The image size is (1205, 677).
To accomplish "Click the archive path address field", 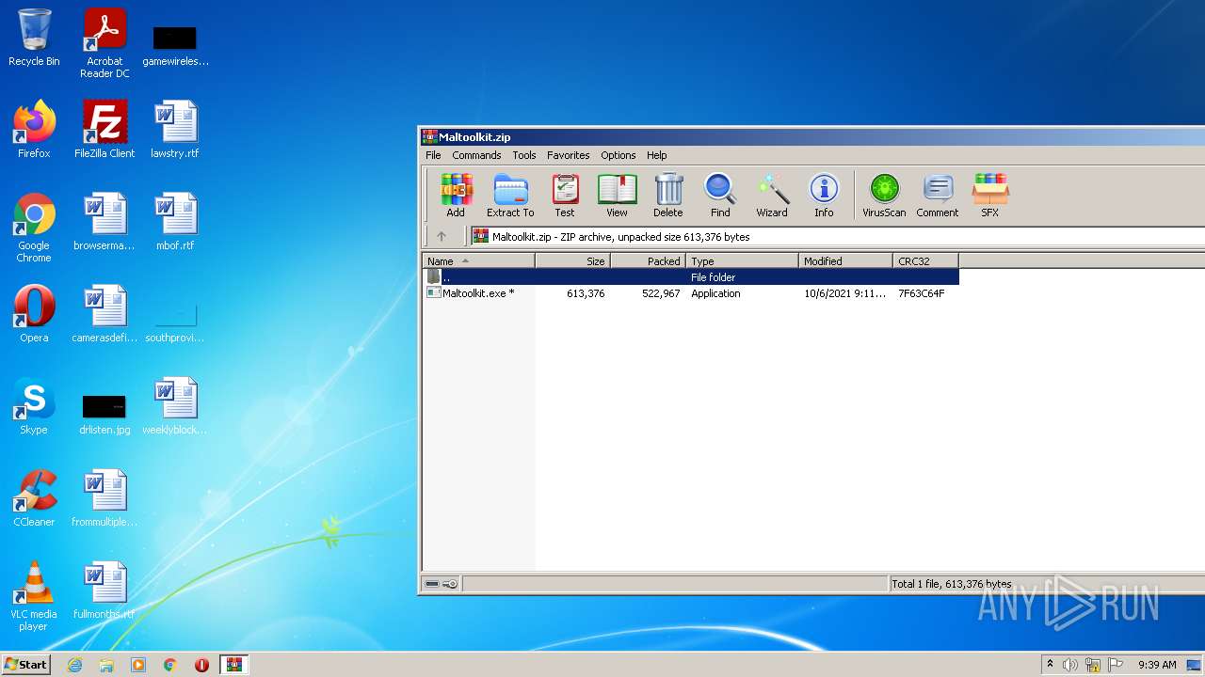I will coord(838,237).
